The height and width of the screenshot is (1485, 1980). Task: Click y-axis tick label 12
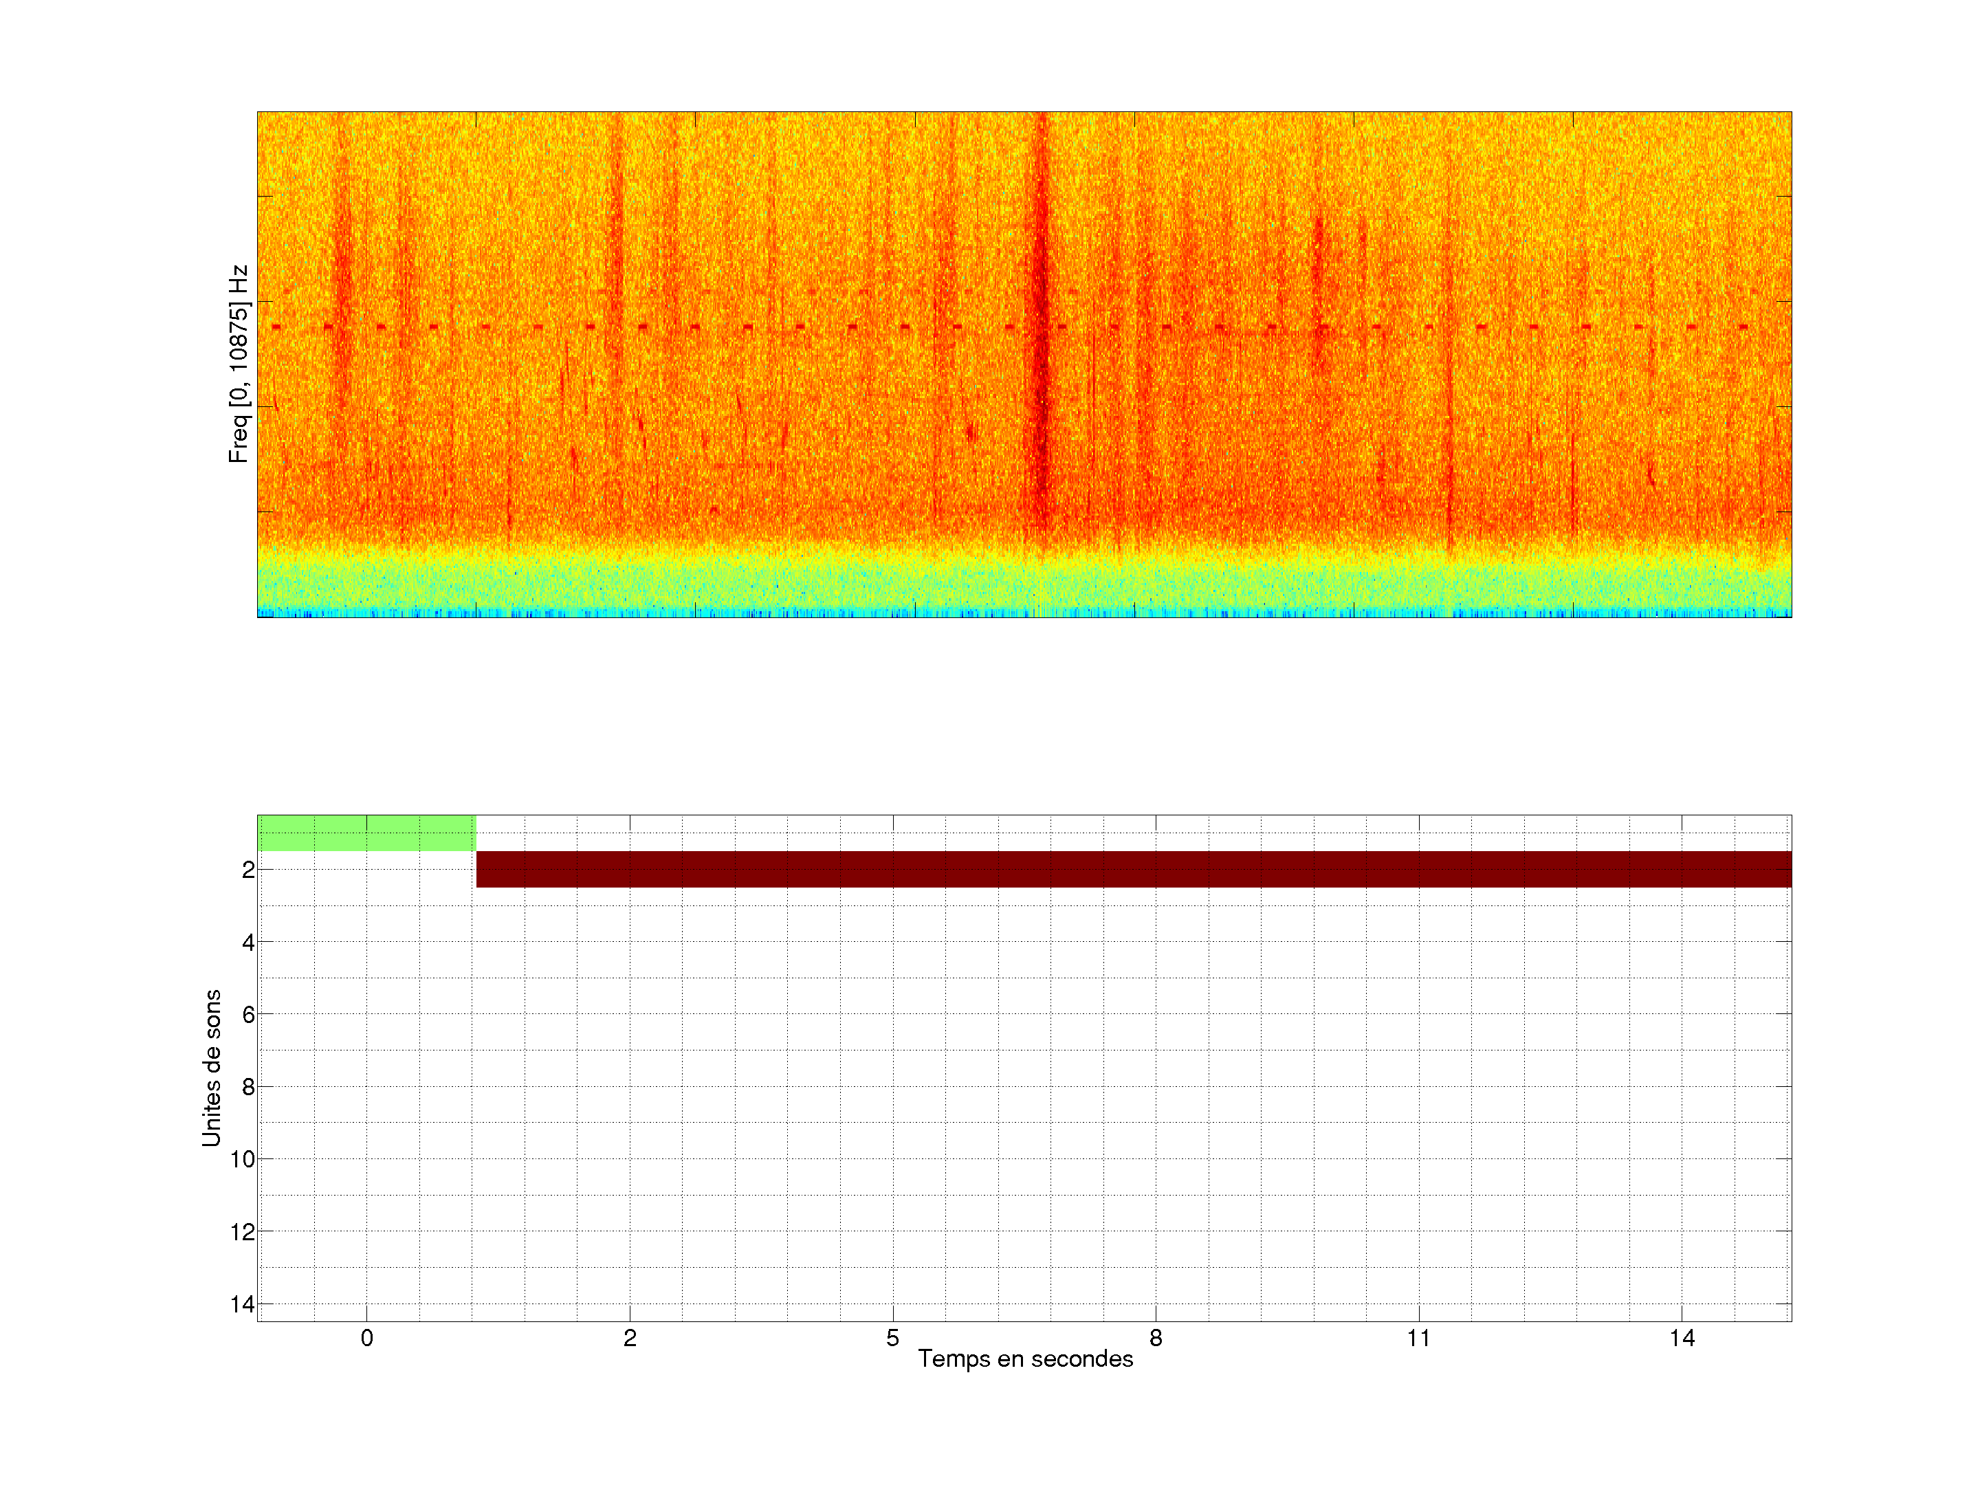pyautogui.click(x=243, y=1233)
